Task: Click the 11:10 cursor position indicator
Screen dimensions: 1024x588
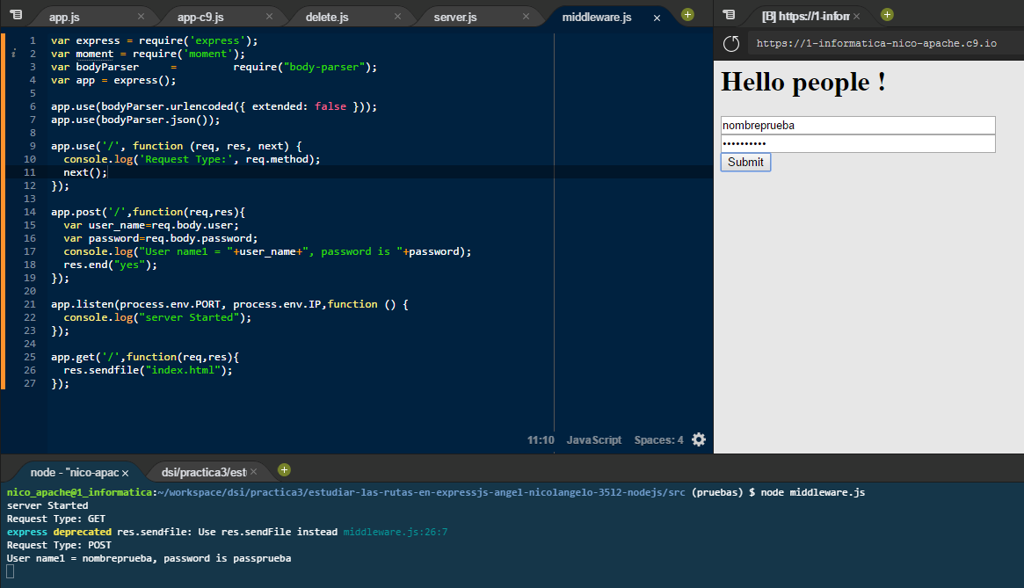Action: [x=541, y=439]
